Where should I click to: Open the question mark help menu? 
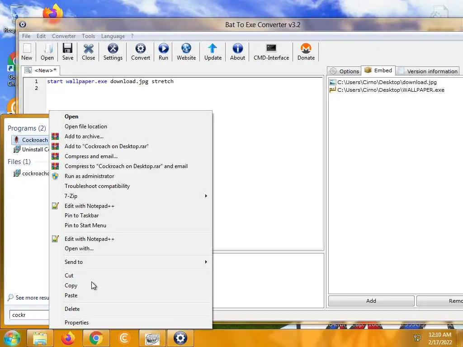coord(132,36)
